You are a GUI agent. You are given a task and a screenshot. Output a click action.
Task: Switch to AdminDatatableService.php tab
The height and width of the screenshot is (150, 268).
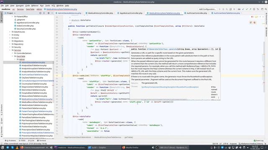[70, 13]
